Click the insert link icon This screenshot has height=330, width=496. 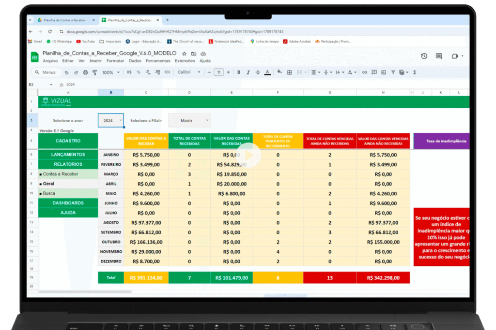[364, 72]
